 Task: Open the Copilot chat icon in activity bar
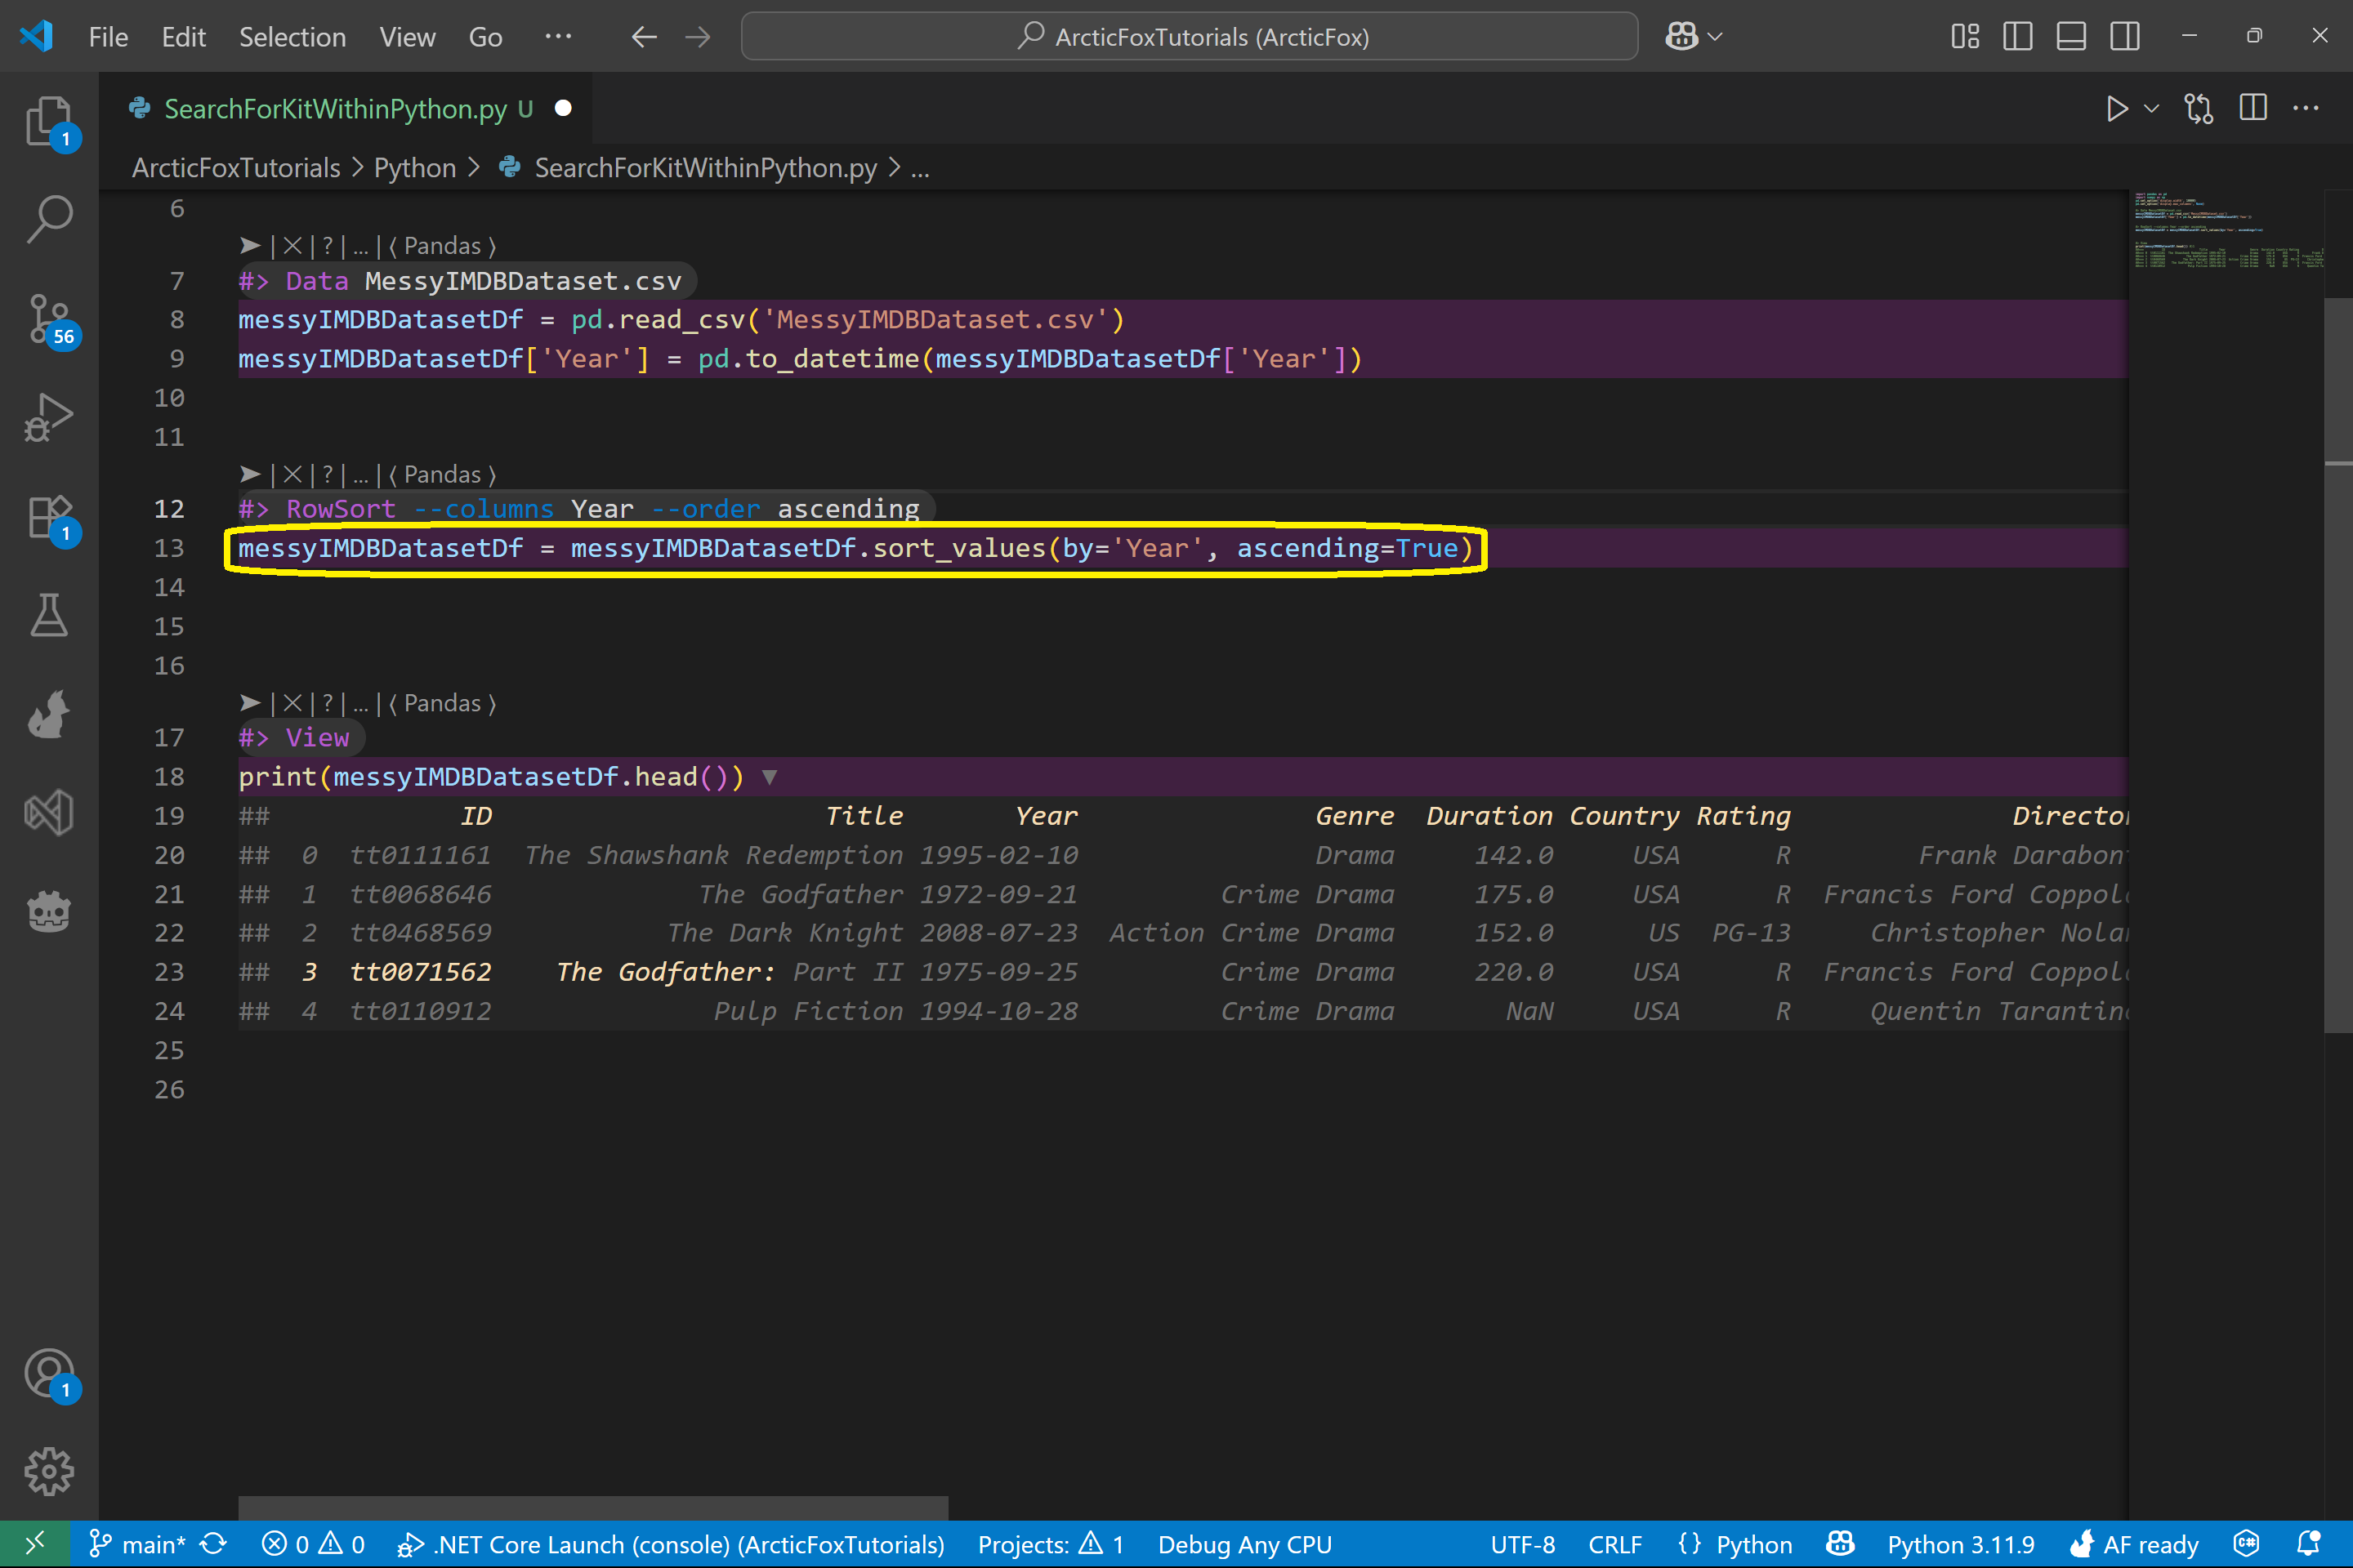click(x=49, y=912)
